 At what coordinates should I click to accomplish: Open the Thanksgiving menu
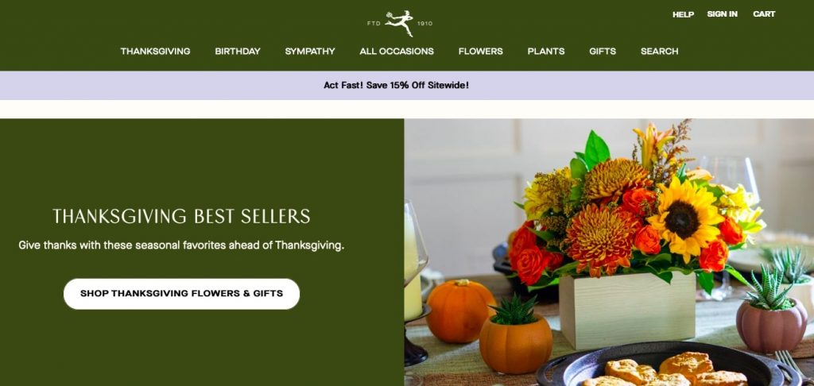(155, 52)
